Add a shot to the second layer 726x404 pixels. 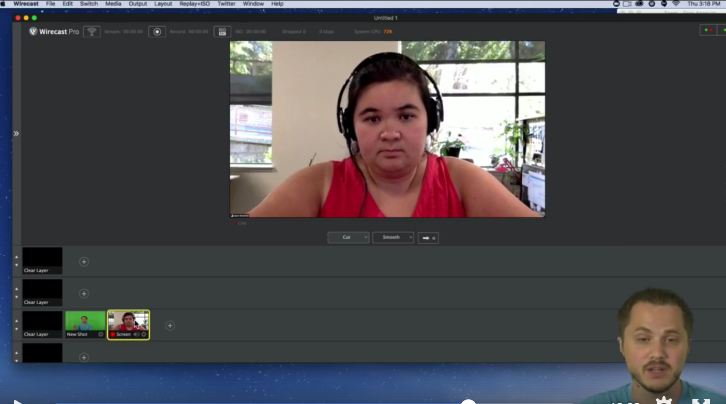tap(84, 293)
